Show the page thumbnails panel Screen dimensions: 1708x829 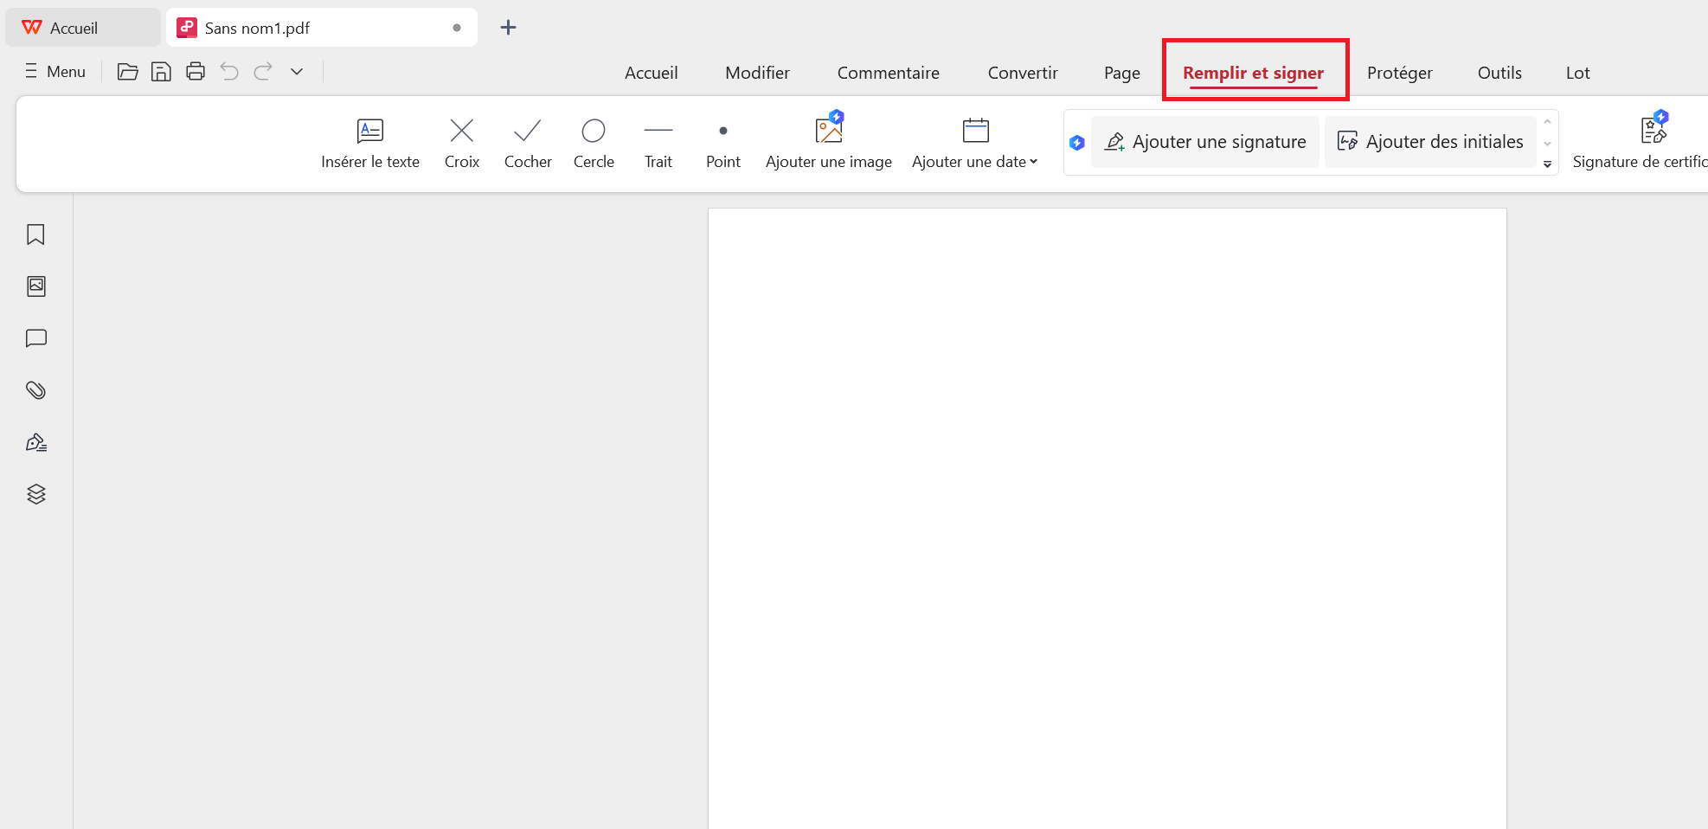(x=35, y=286)
